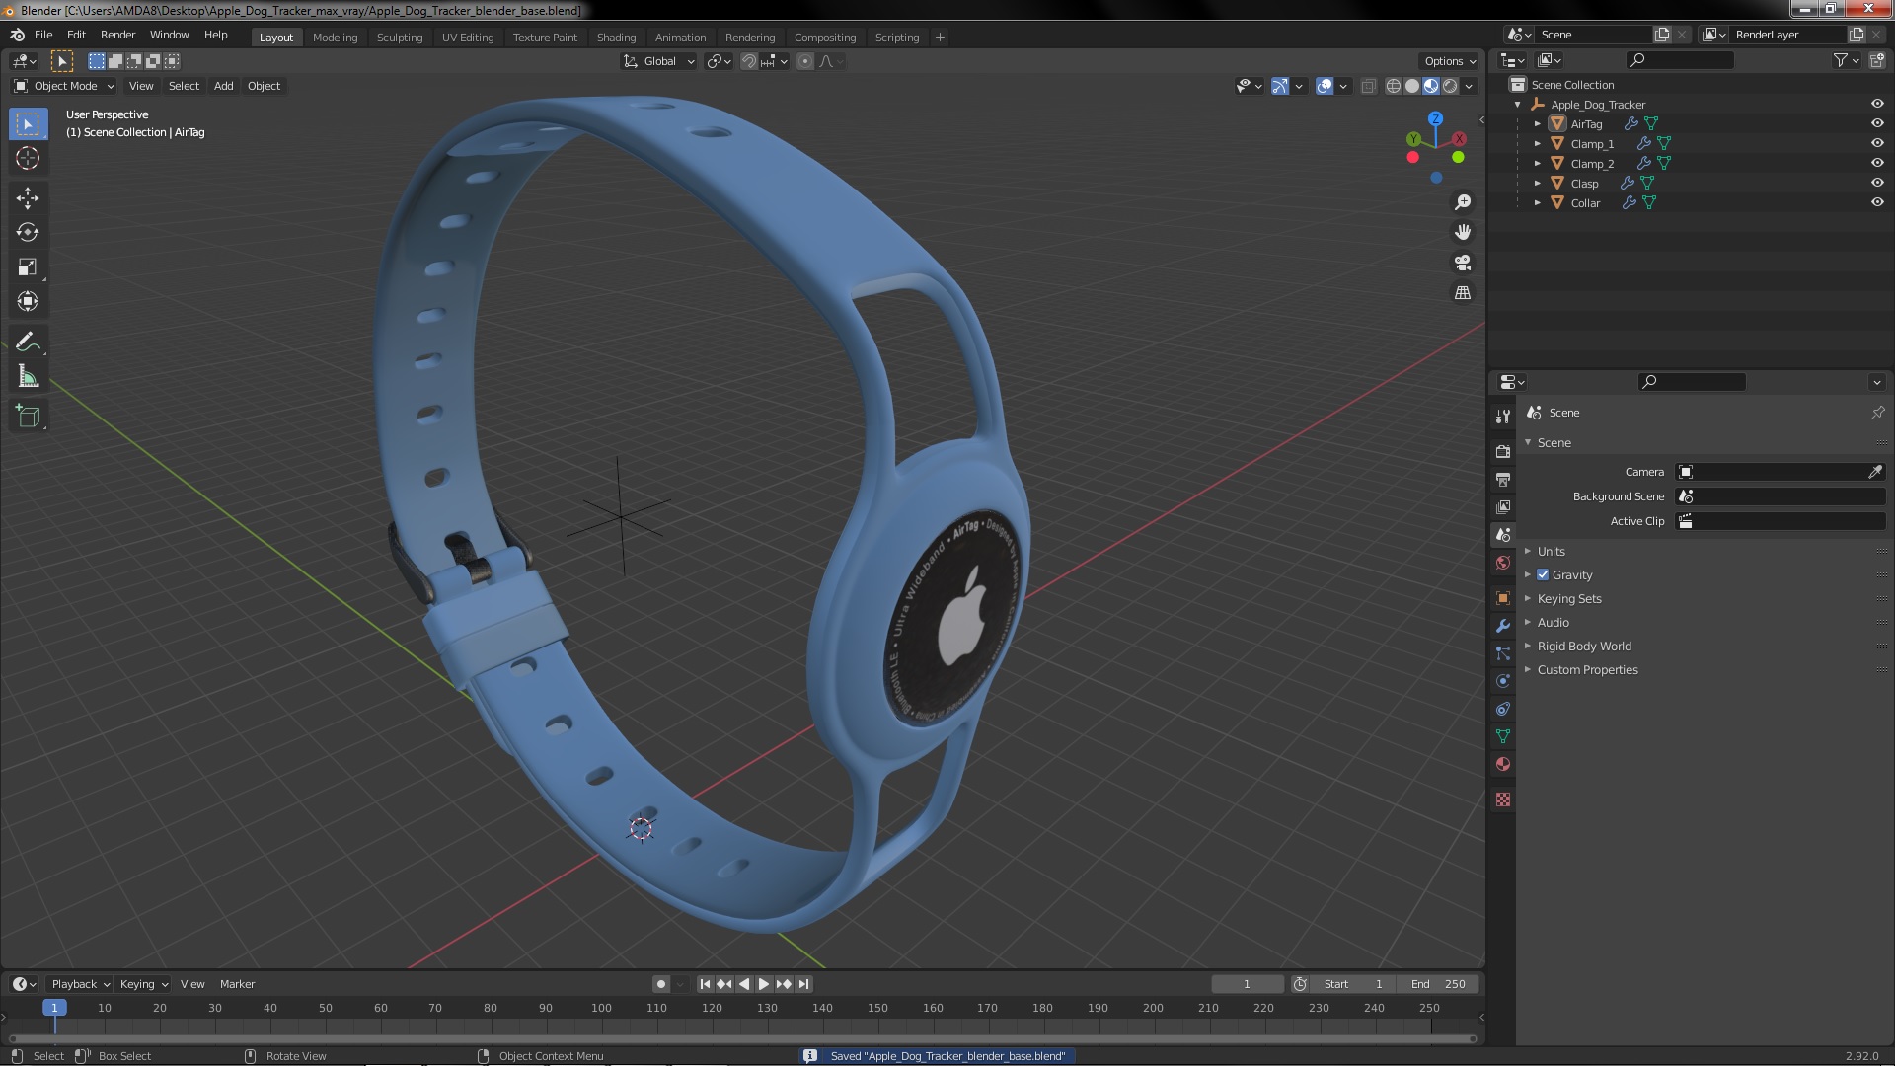The width and height of the screenshot is (1895, 1066).
Task: Toggle snapping magnet
Action: pyautogui.click(x=749, y=61)
